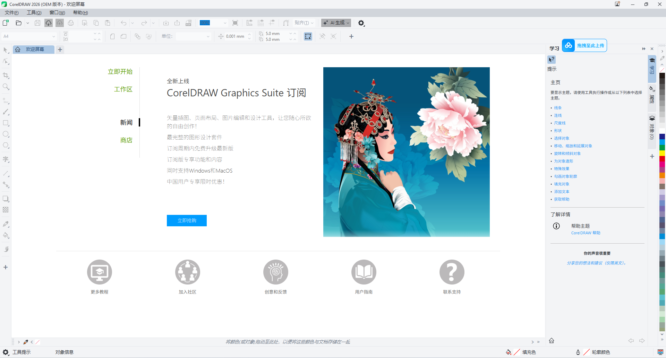Apply layout to all pages

pos(137,36)
